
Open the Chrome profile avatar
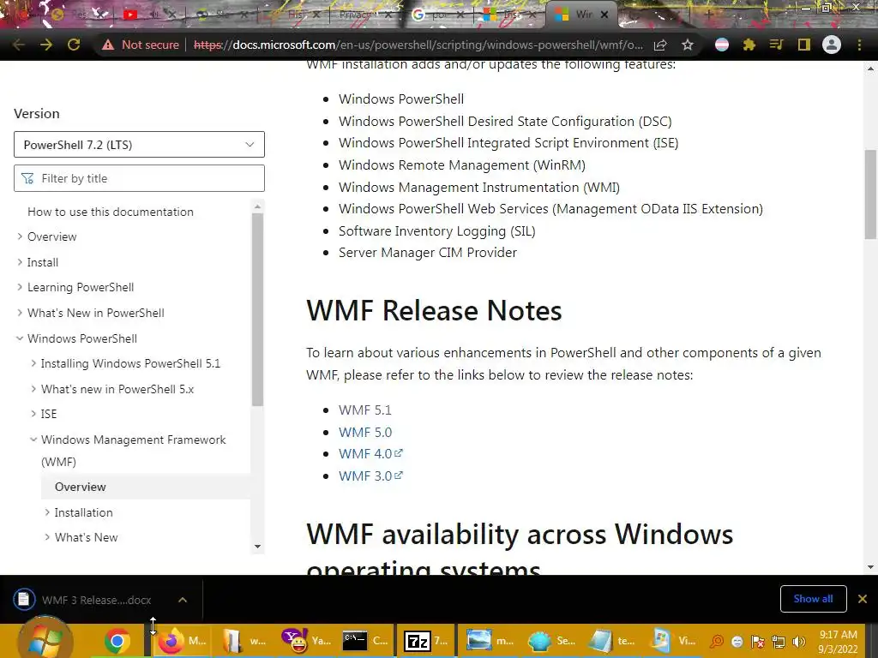pyautogui.click(x=832, y=45)
